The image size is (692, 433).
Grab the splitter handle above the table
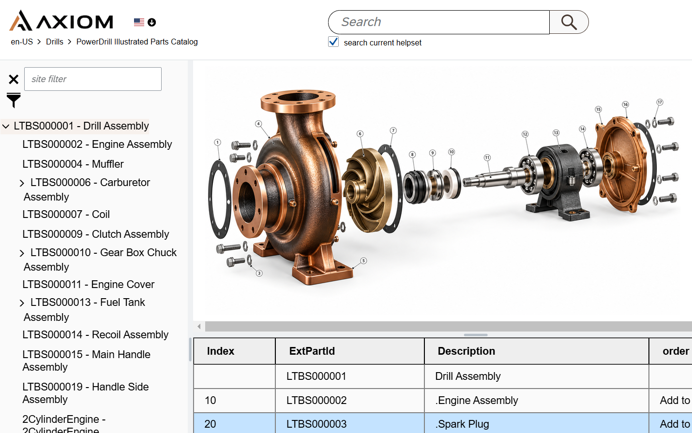(x=476, y=335)
